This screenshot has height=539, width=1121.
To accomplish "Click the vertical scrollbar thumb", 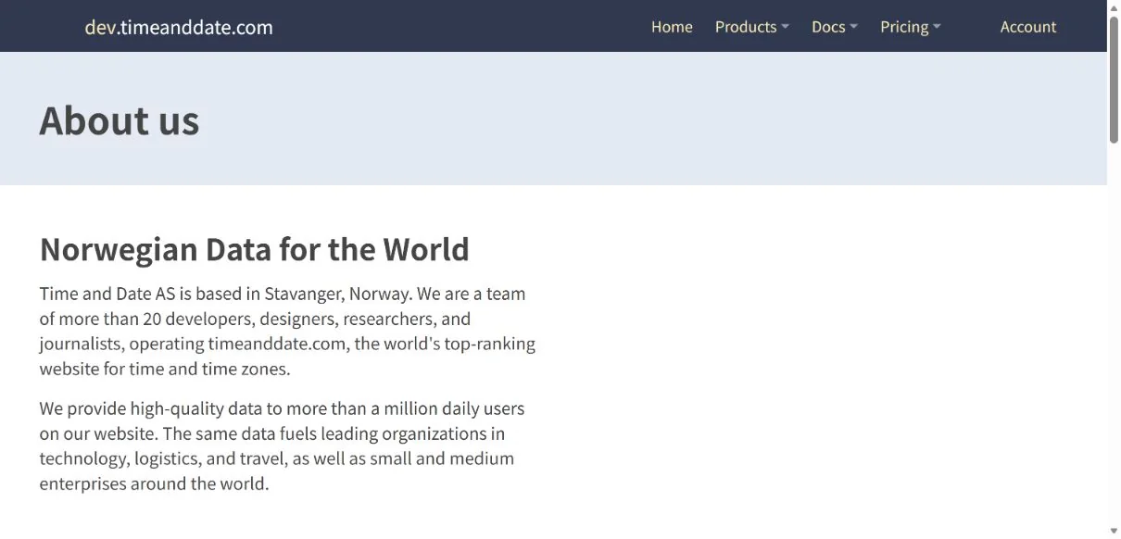I will pyautogui.click(x=1114, y=80).
